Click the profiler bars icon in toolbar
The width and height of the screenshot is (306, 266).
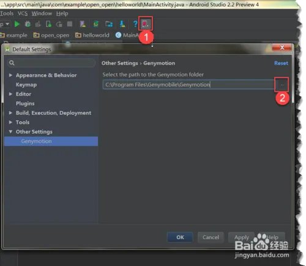coord(38,24)
